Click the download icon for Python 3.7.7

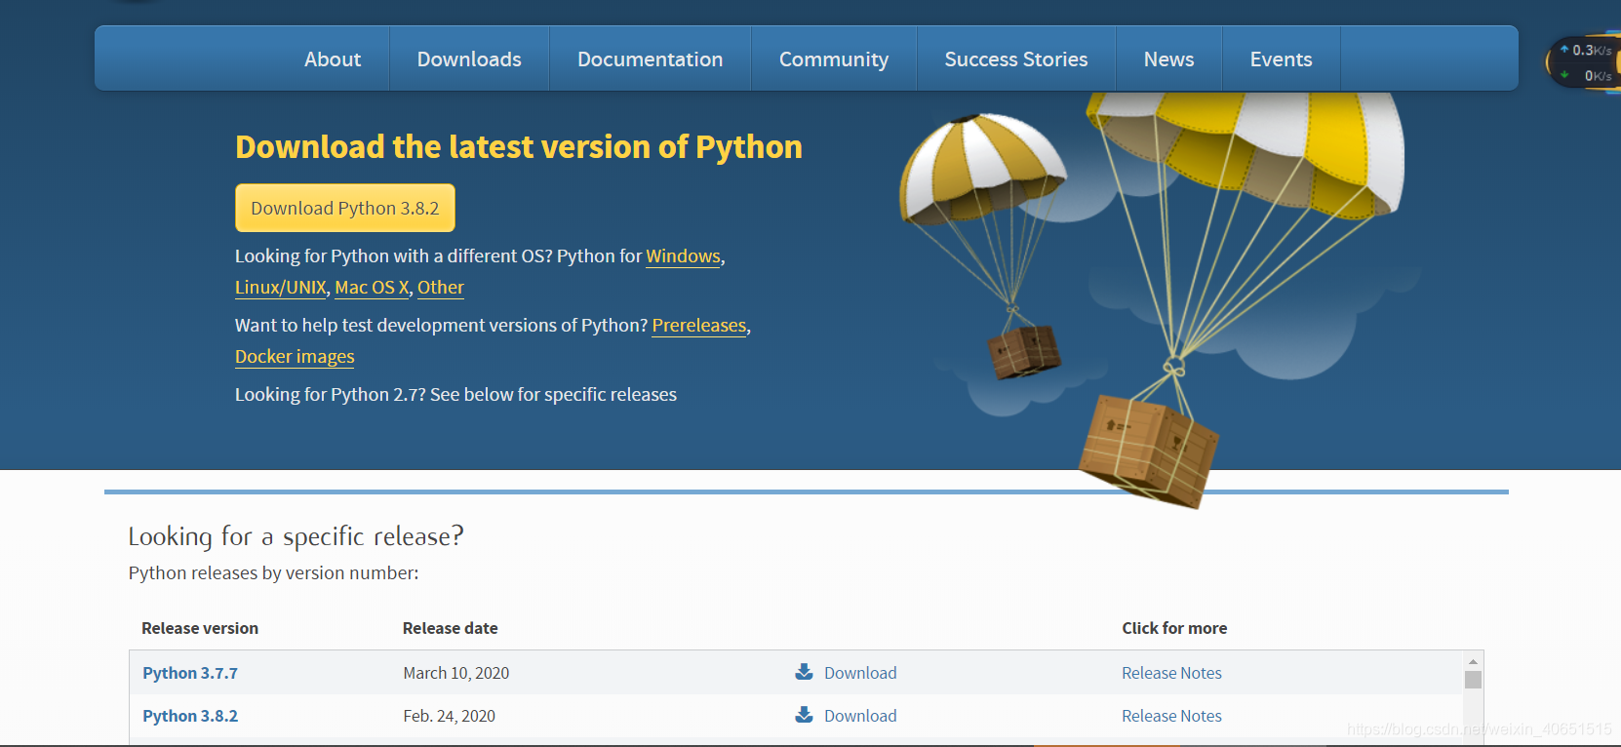pos(804,672)
